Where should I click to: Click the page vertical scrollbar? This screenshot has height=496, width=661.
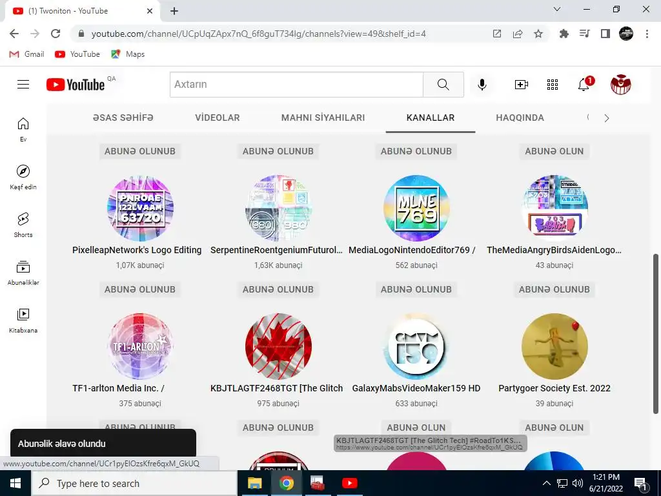pyautogui.click(x=656, y=334)
